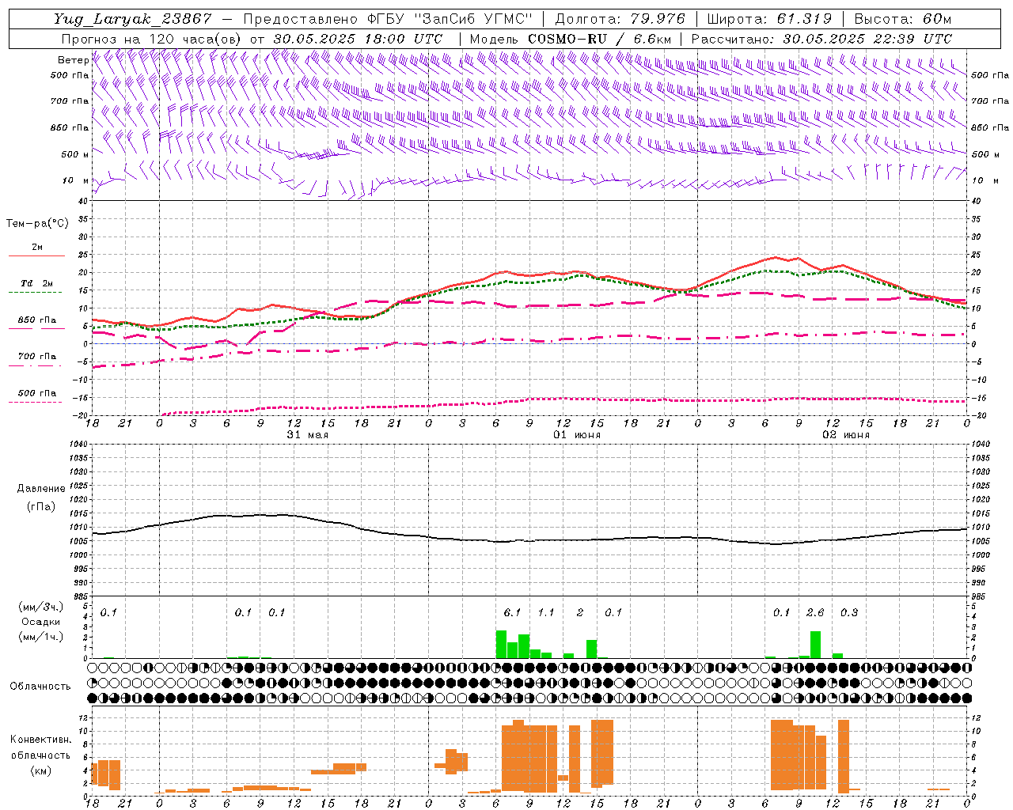This screenshot has height=810, width=1013.
Task: Click the (мм/3ч.) unit label
Action: pyautogui.click(x=41, y=607)
